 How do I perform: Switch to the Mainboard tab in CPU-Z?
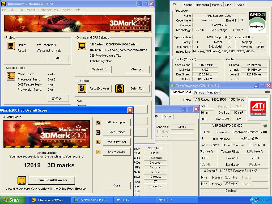click(x=202, y=5)
